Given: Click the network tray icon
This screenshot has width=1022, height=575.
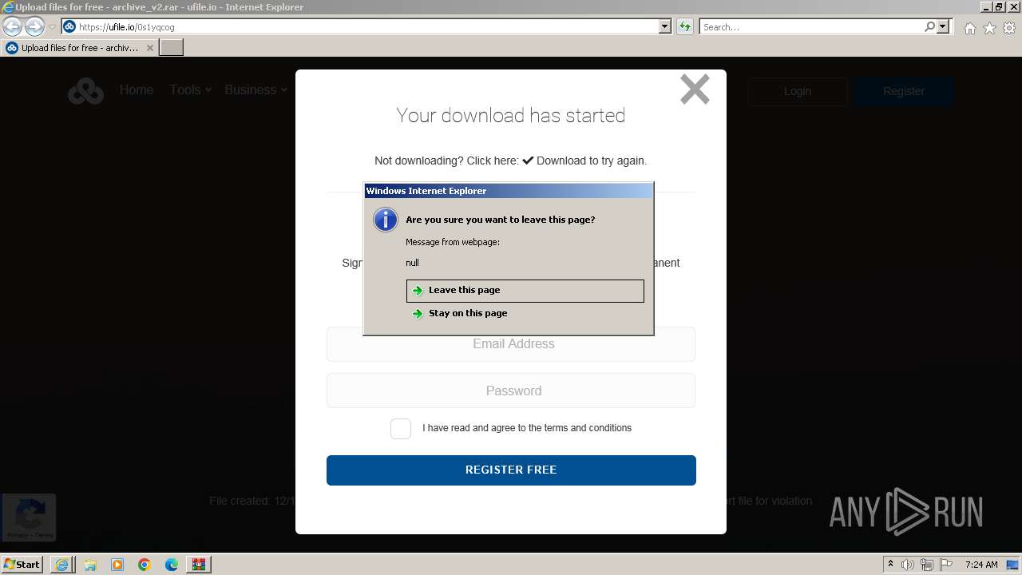Looking at the screenshot, I should pyautogui.click(x=927, y=565).
